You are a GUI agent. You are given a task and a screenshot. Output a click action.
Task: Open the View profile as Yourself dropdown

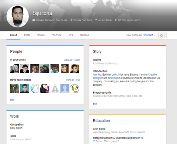pyautogui.click(x=149, y=35)
